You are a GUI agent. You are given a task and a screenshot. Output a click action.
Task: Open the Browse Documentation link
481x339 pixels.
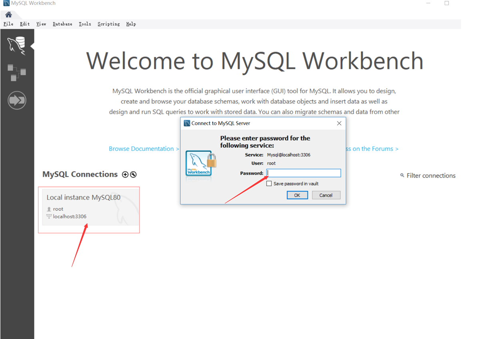[x=144, y=149]
